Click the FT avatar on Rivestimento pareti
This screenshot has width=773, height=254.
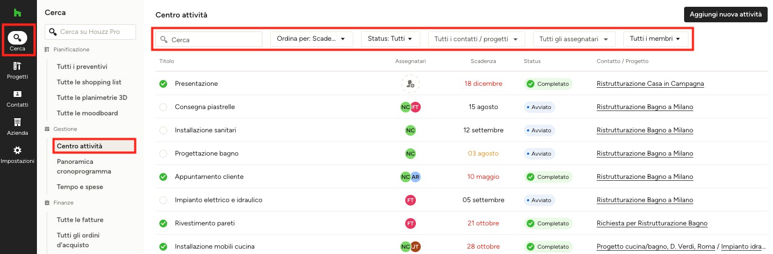pyautogui.click(x=411, y=223)
